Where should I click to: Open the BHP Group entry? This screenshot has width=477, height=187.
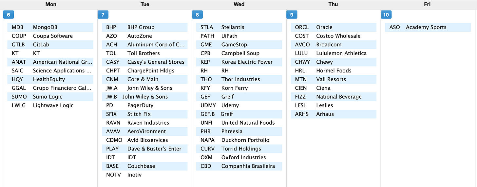click(x=145, y=27)
